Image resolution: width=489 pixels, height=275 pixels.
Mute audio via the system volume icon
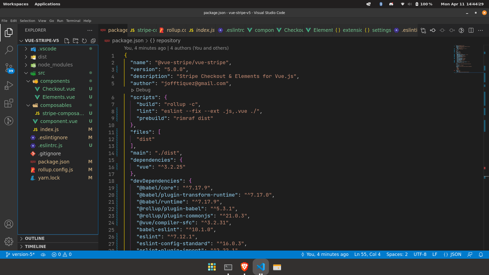(410, 4)
